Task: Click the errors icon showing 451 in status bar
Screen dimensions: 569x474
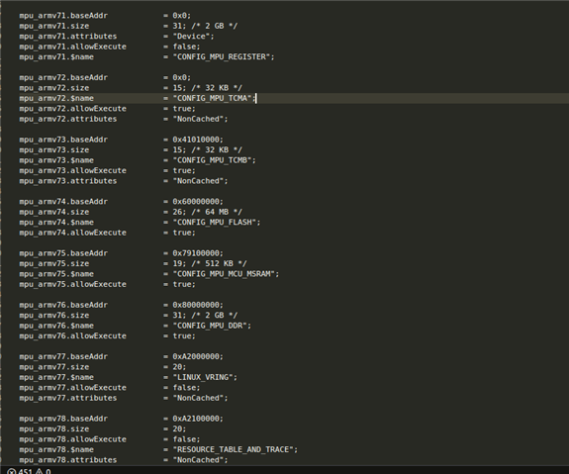Action: [12, 472]
